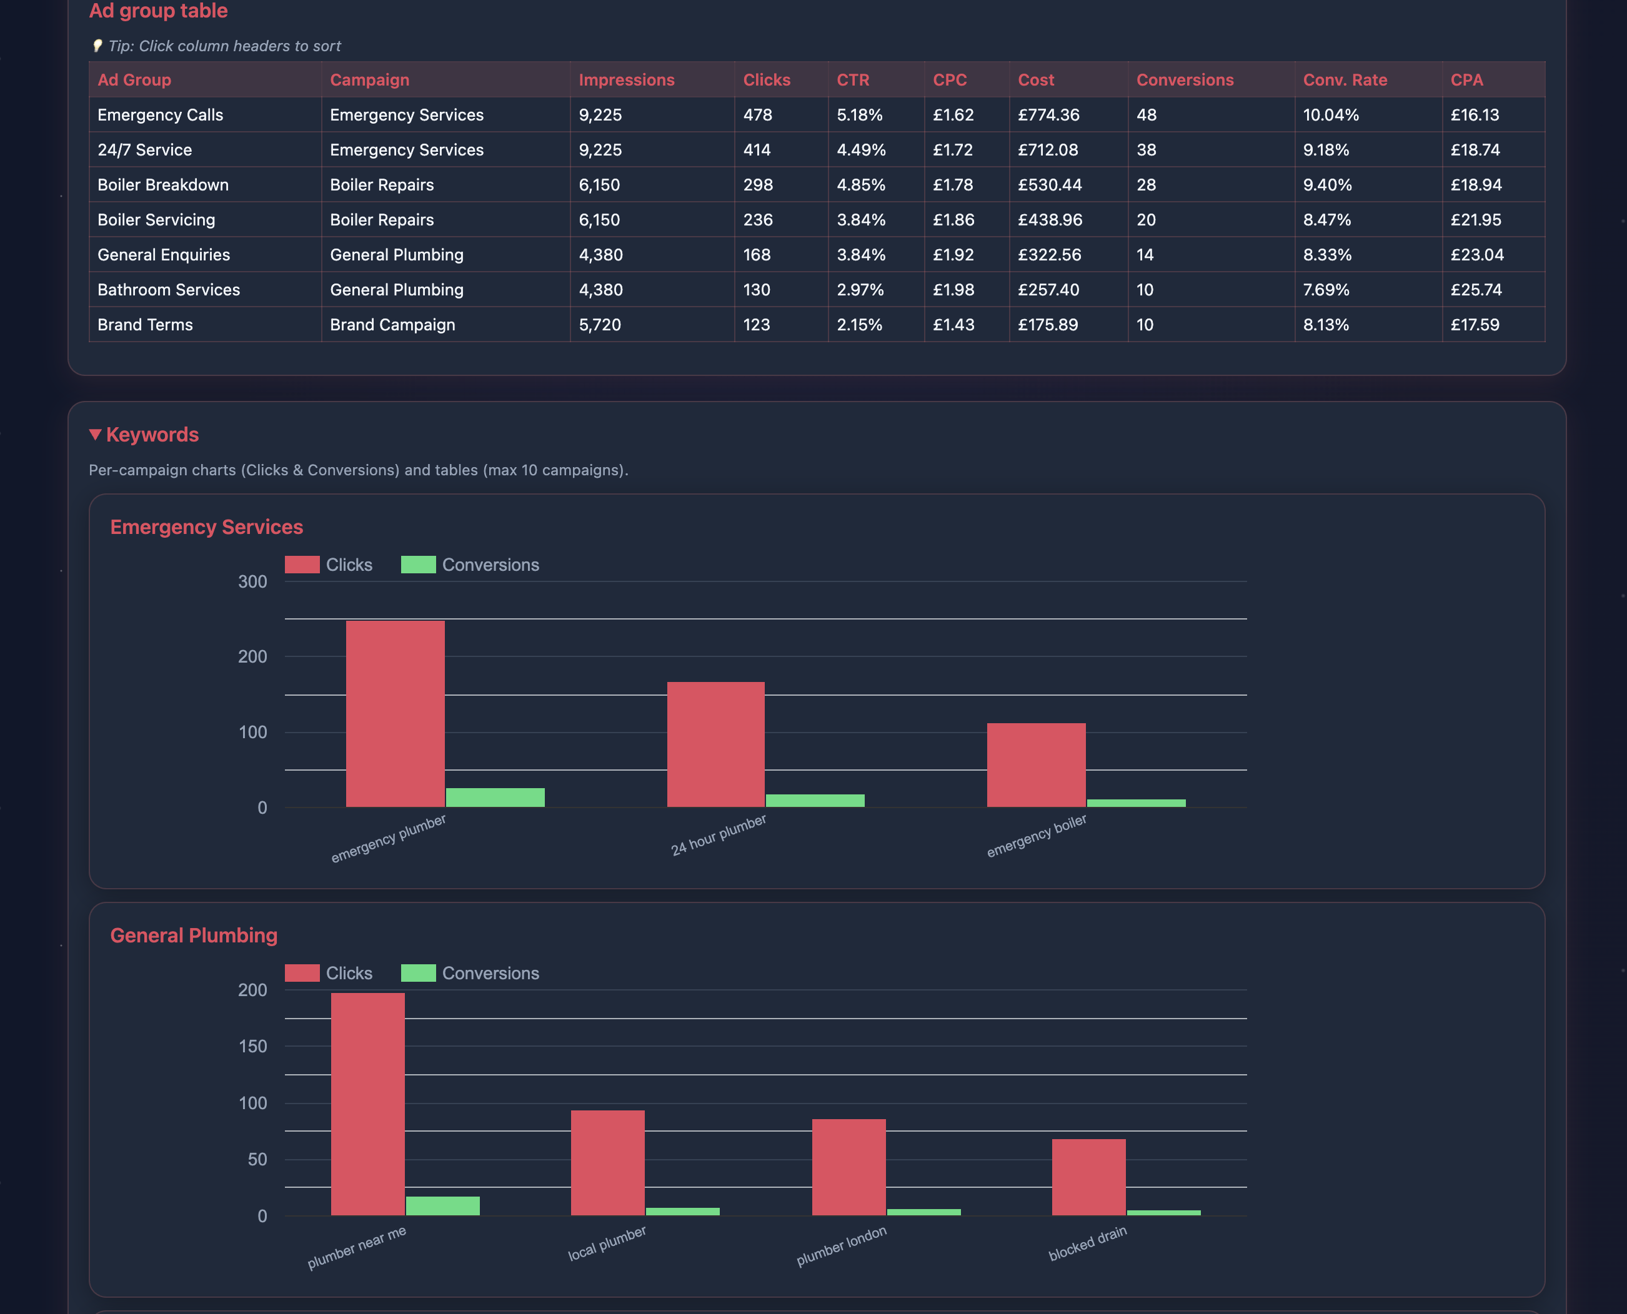Sort the table by CTR column
The width and height of the screenshot is (1627, 1314).
tap(852, 79)
